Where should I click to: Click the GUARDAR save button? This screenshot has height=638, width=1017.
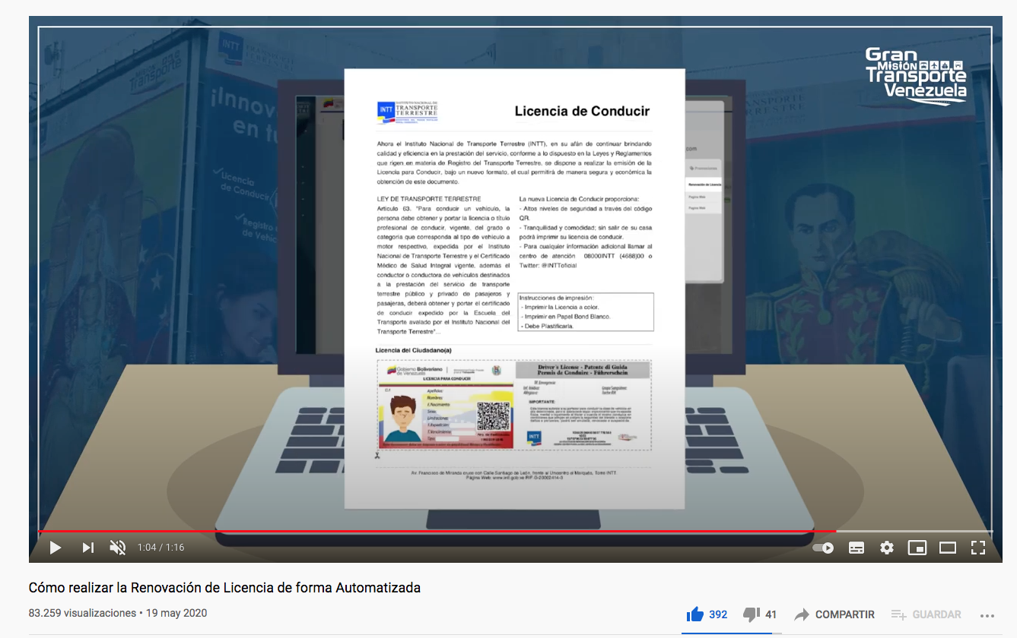926,614
